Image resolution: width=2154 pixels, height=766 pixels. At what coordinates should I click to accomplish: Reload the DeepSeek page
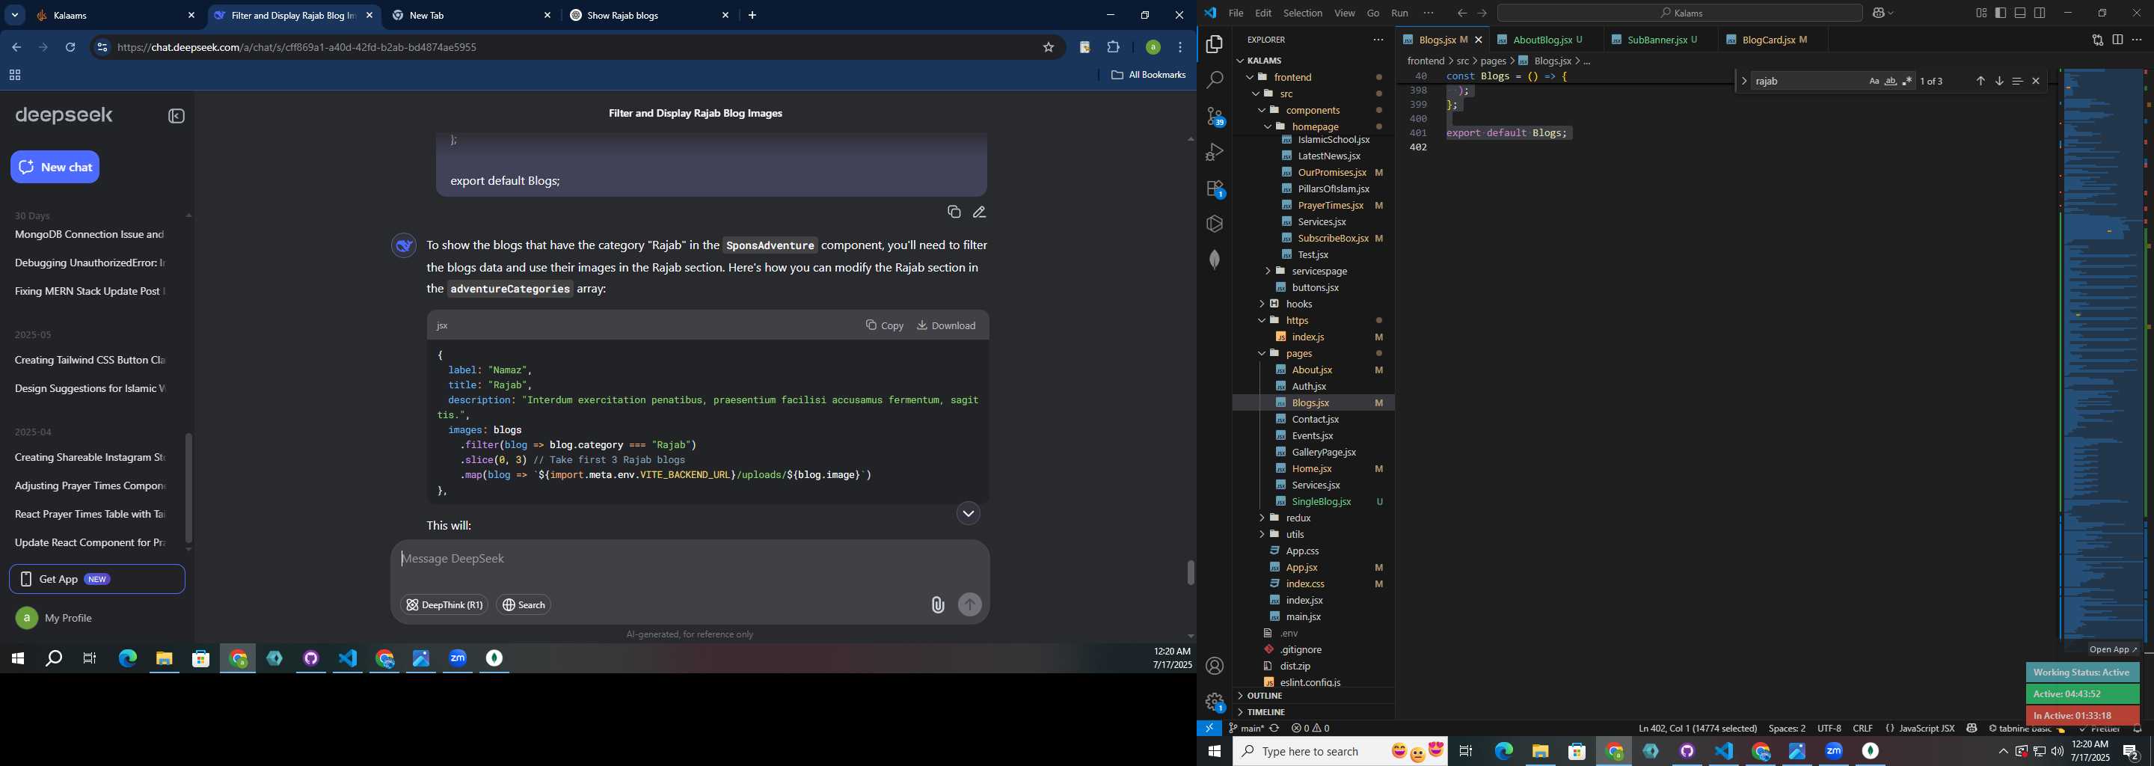tap(70, 48)
